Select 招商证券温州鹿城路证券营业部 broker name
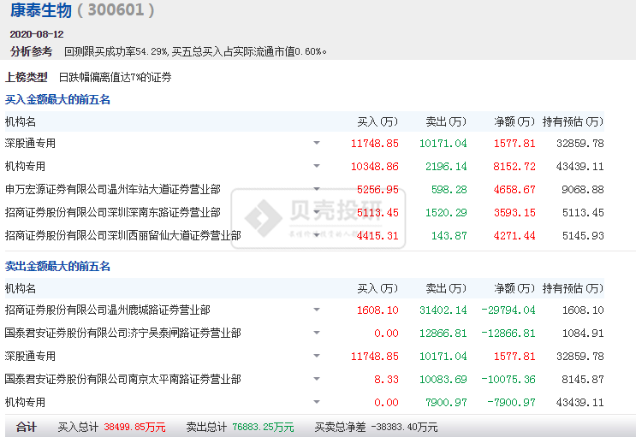 coord(107,310)
